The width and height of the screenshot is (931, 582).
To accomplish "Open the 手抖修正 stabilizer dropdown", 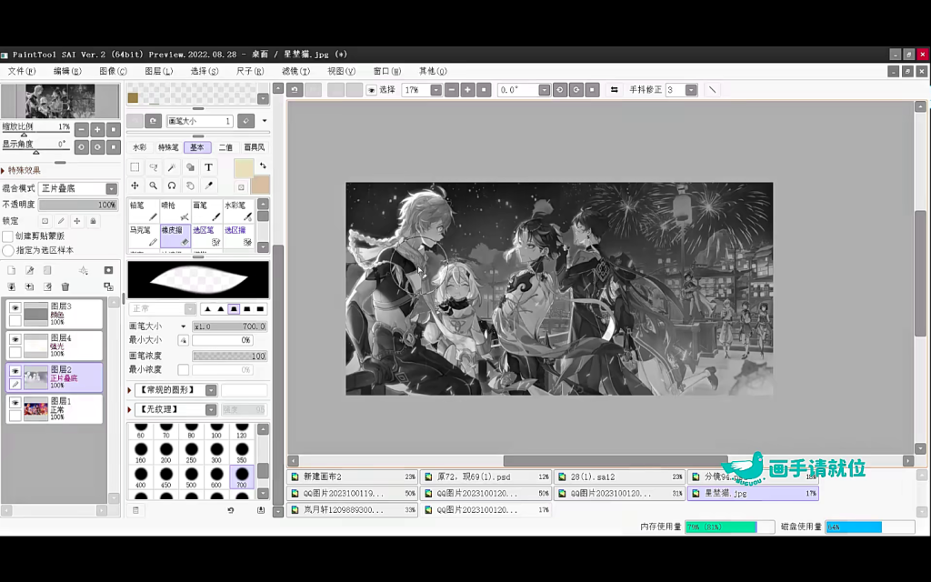I will click(691, 90).
